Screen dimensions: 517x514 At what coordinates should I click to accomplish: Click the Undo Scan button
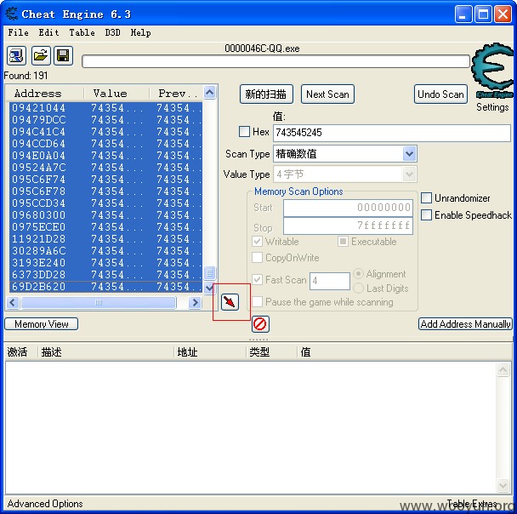pyautogui.click(x=440, y=94)
